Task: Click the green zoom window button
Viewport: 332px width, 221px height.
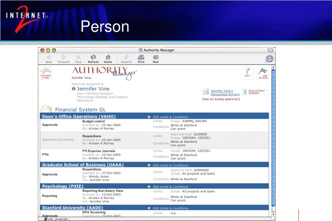Action: (x=54, y=50)
